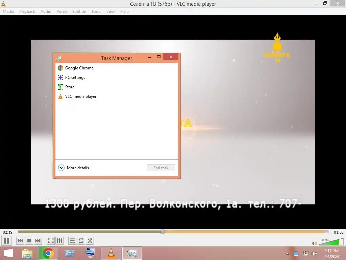Open on-screen keyboard taskbar icon
The image size is (346, 260).
(x=90, y=253)
